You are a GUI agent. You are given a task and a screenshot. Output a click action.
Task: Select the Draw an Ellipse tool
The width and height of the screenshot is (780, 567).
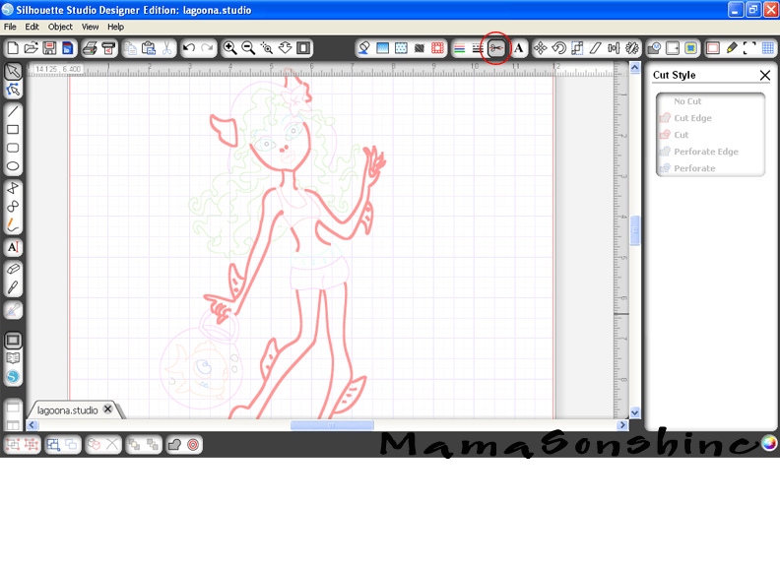tap(13, 165)
